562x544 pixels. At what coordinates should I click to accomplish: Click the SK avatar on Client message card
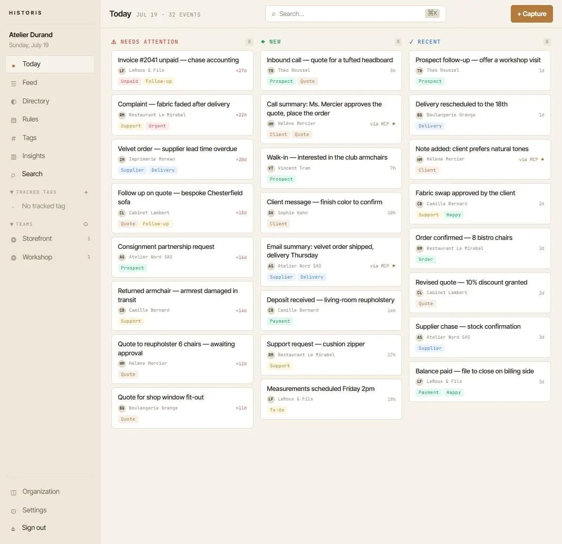pos(271,213)
